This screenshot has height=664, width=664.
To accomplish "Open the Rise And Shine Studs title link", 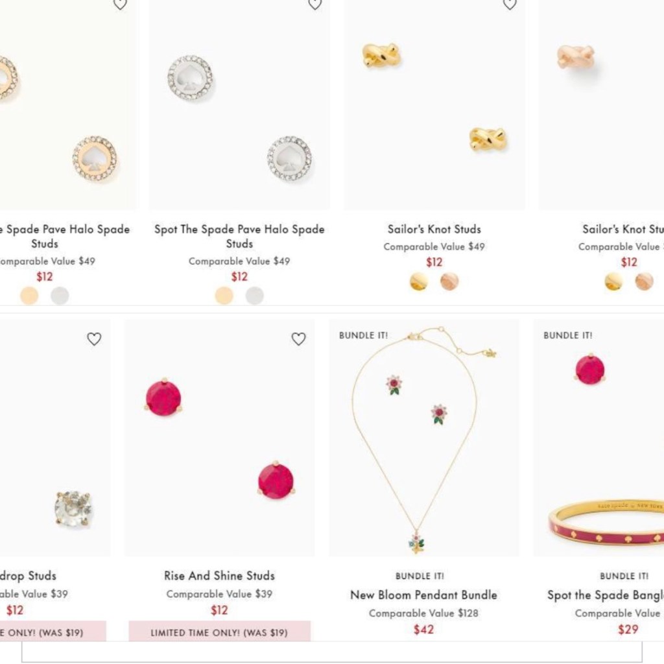I will click(219, 576).
